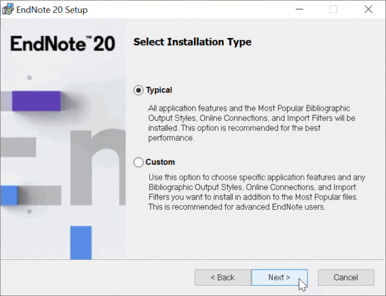Cancel the EndNote 20 setup
Screen dimensions: 386x296
(x=346, y=277)
